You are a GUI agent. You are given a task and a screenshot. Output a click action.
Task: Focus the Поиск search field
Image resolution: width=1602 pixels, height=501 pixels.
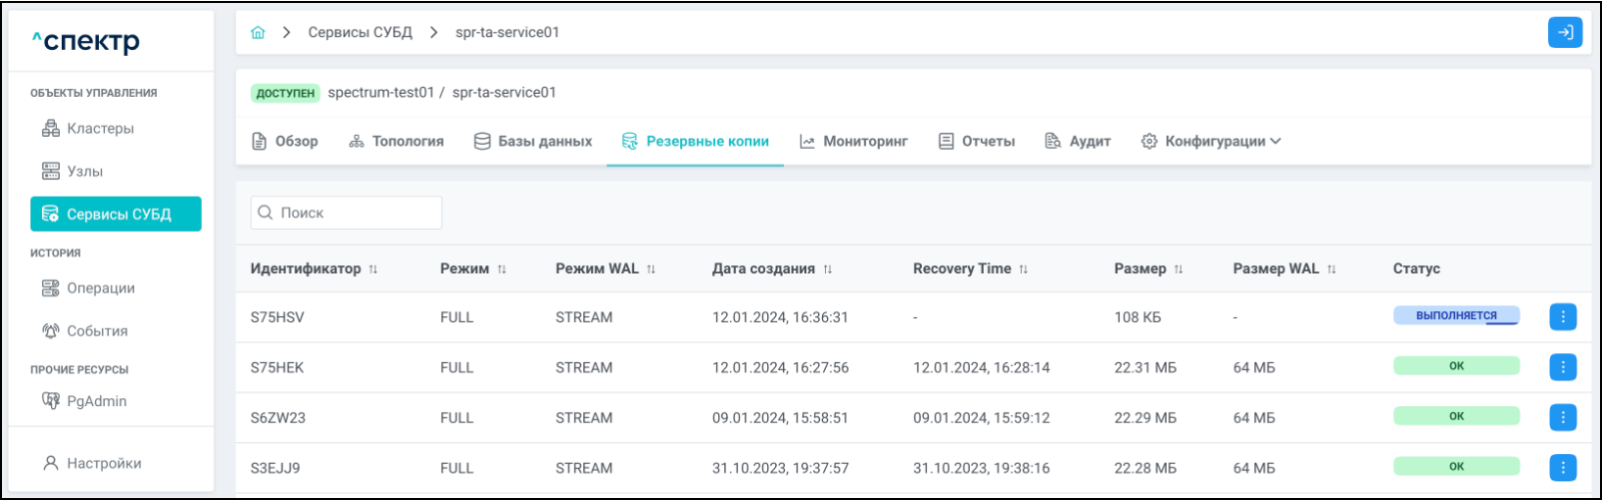346,213
